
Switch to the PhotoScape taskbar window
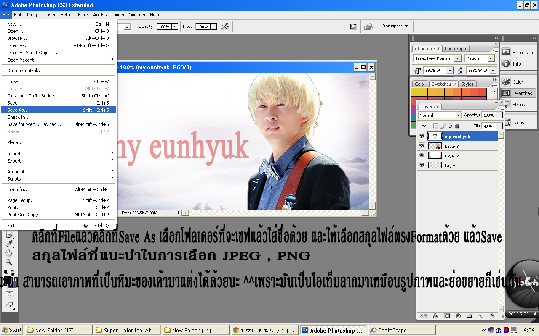click(x=402, y=330)
